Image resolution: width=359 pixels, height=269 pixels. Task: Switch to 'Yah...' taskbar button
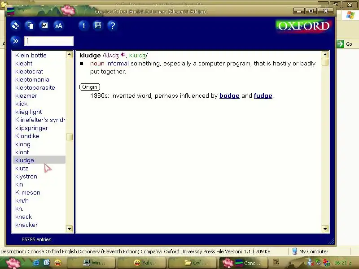click(x=141, y=263)
